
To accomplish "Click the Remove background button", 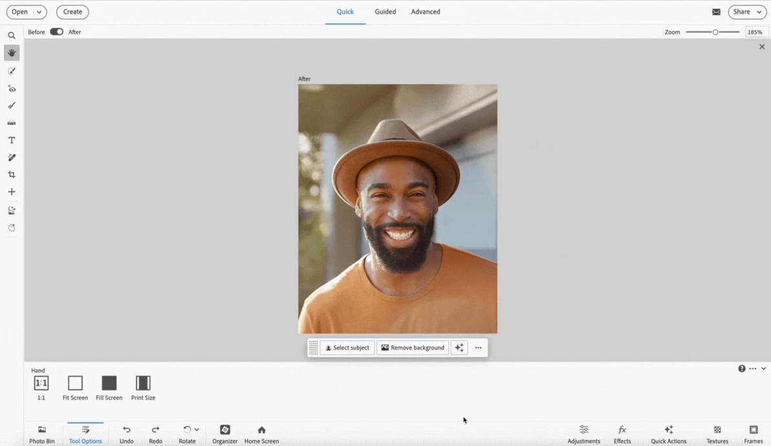I will point(413,348).
